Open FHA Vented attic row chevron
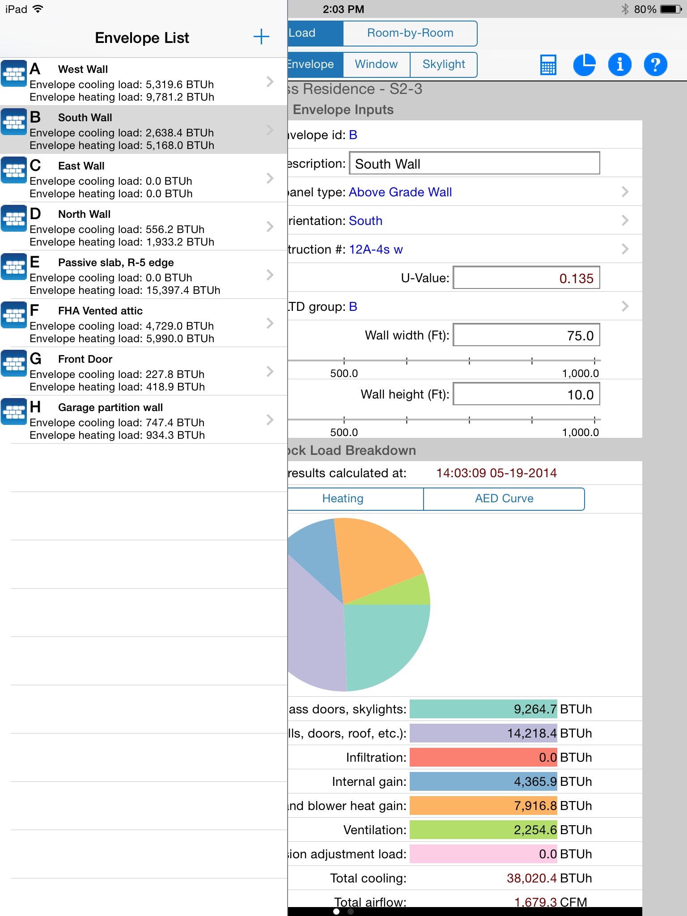687x916 pixels. [x=270, y=323]
